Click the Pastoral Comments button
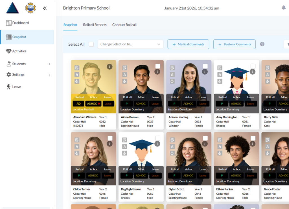 click(234, 44)
